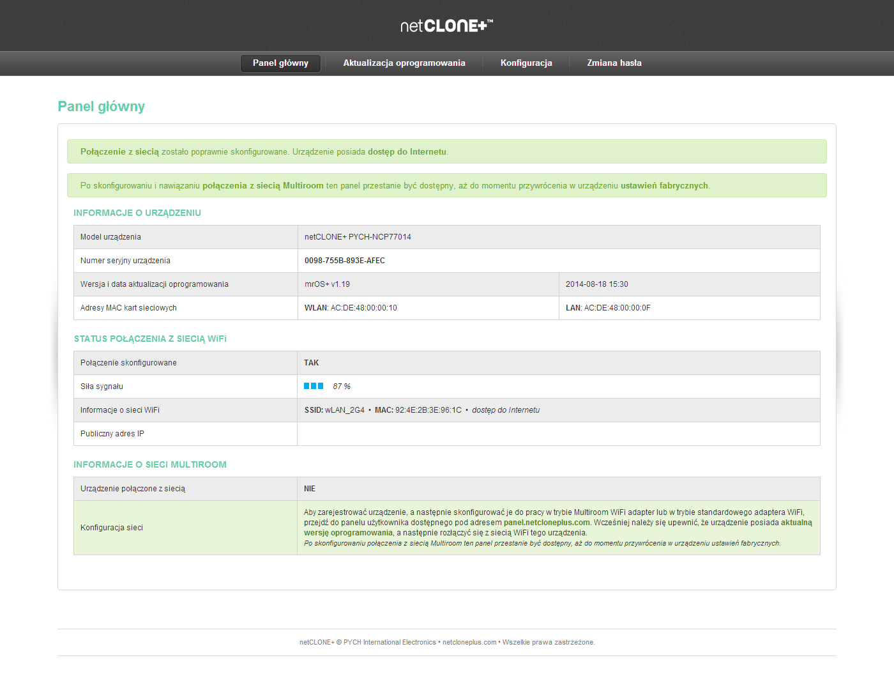Click 'STATUS POŁĄCZENIA Z SIECIĄ WiFi' heading
This screenshot has height=674, width=894.
(x=150, y=339)
